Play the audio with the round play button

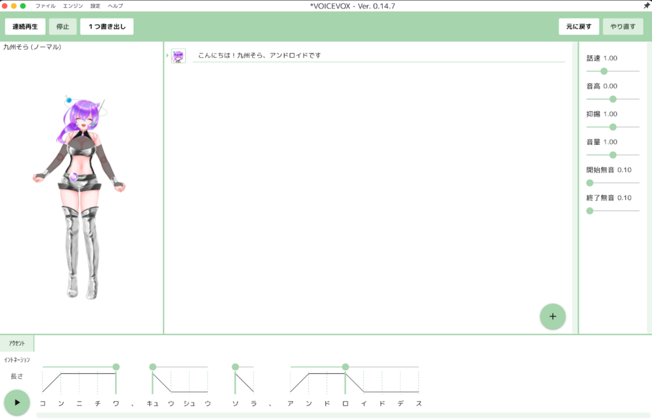[x=17, y=402]
